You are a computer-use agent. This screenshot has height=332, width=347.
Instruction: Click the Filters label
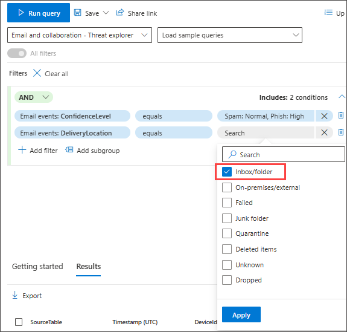[x=18, y=73]
